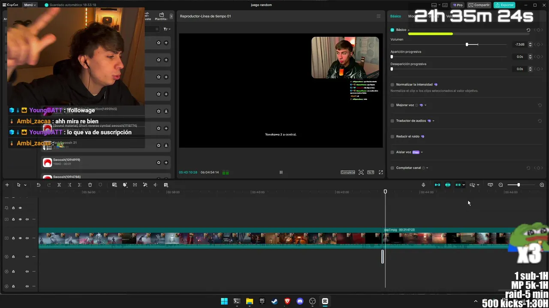Image resolution: width=549 pixels, height=308 pixels.
Task: Delete the clip portion right of playhead
Action: tap(79, 185)
